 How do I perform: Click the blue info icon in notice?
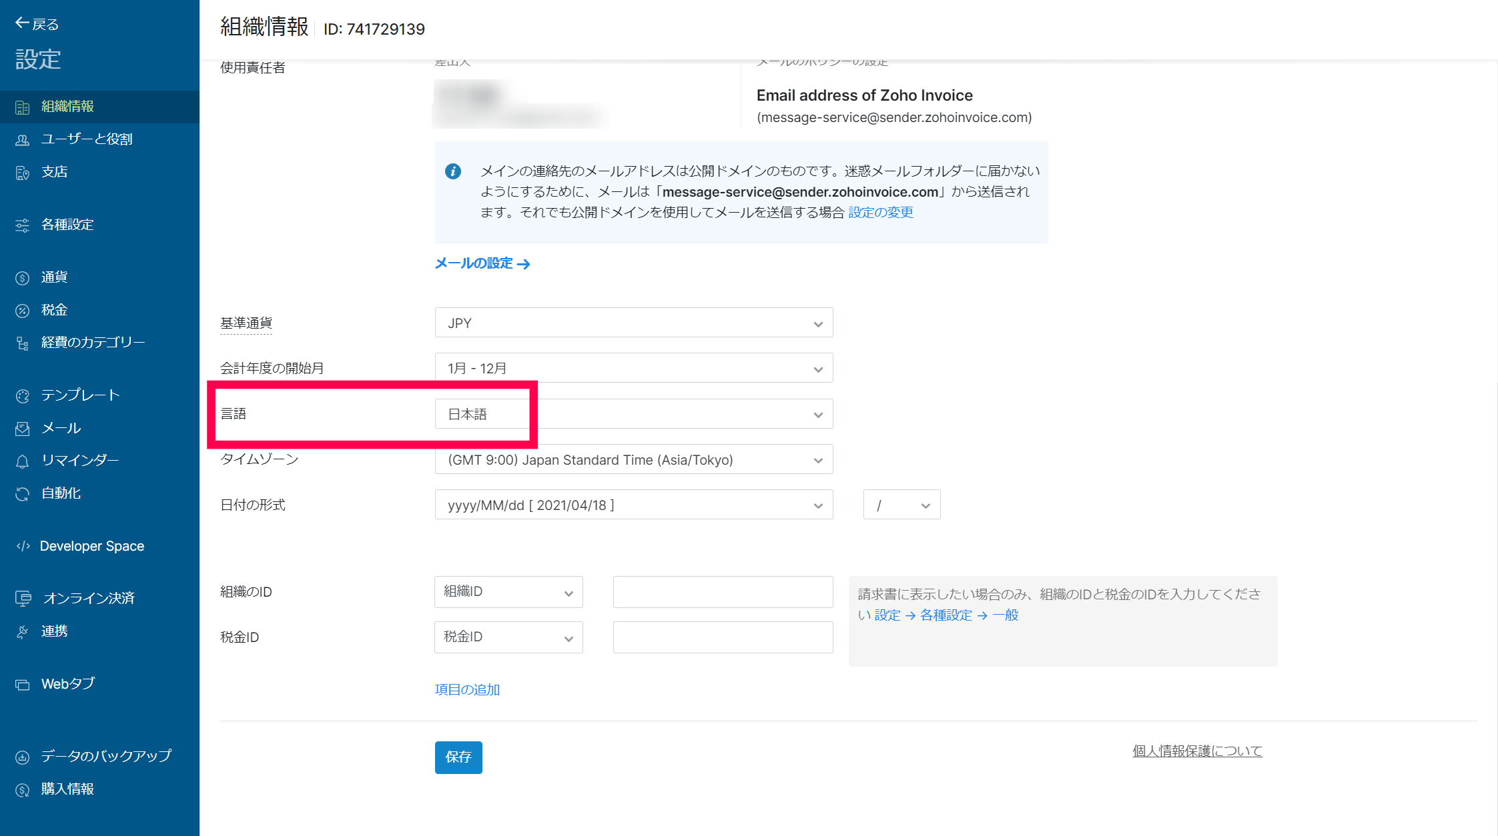453,171
